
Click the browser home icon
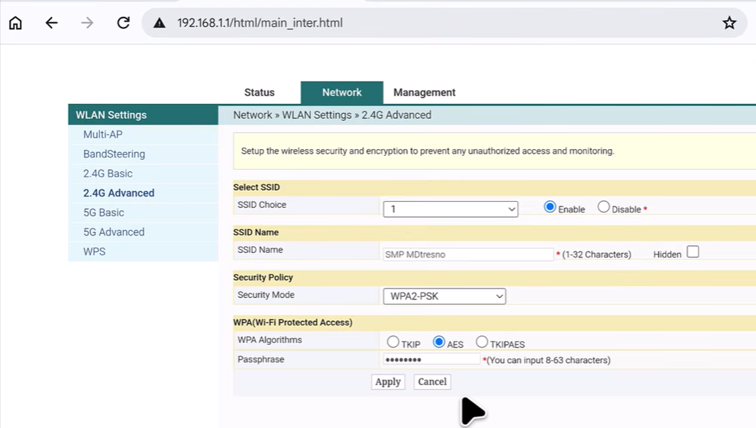(x=15, y=23)
